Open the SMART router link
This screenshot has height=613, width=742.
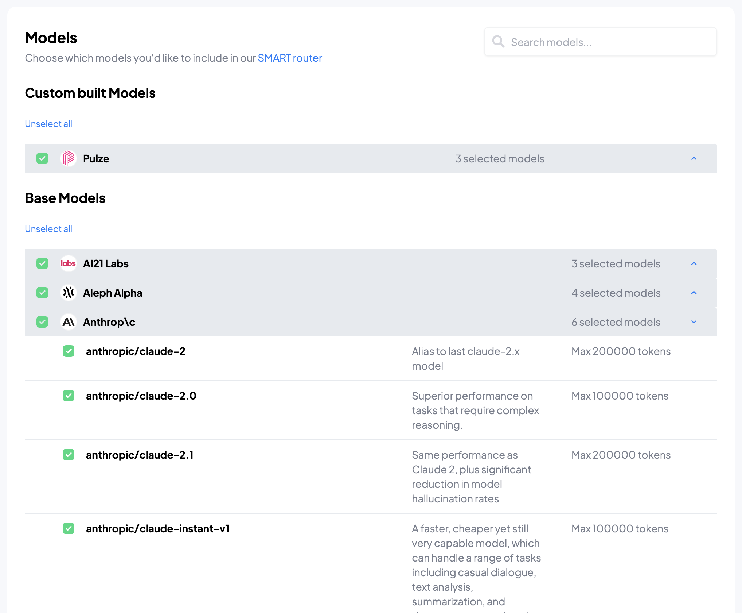tap(290, 58)
